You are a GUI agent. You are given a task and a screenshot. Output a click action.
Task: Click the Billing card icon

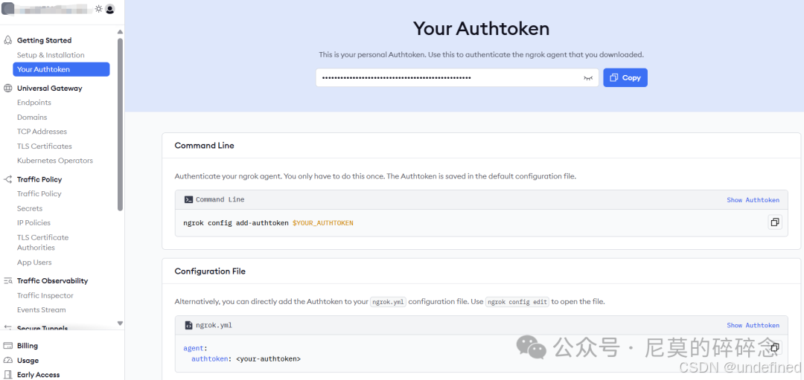7,346
